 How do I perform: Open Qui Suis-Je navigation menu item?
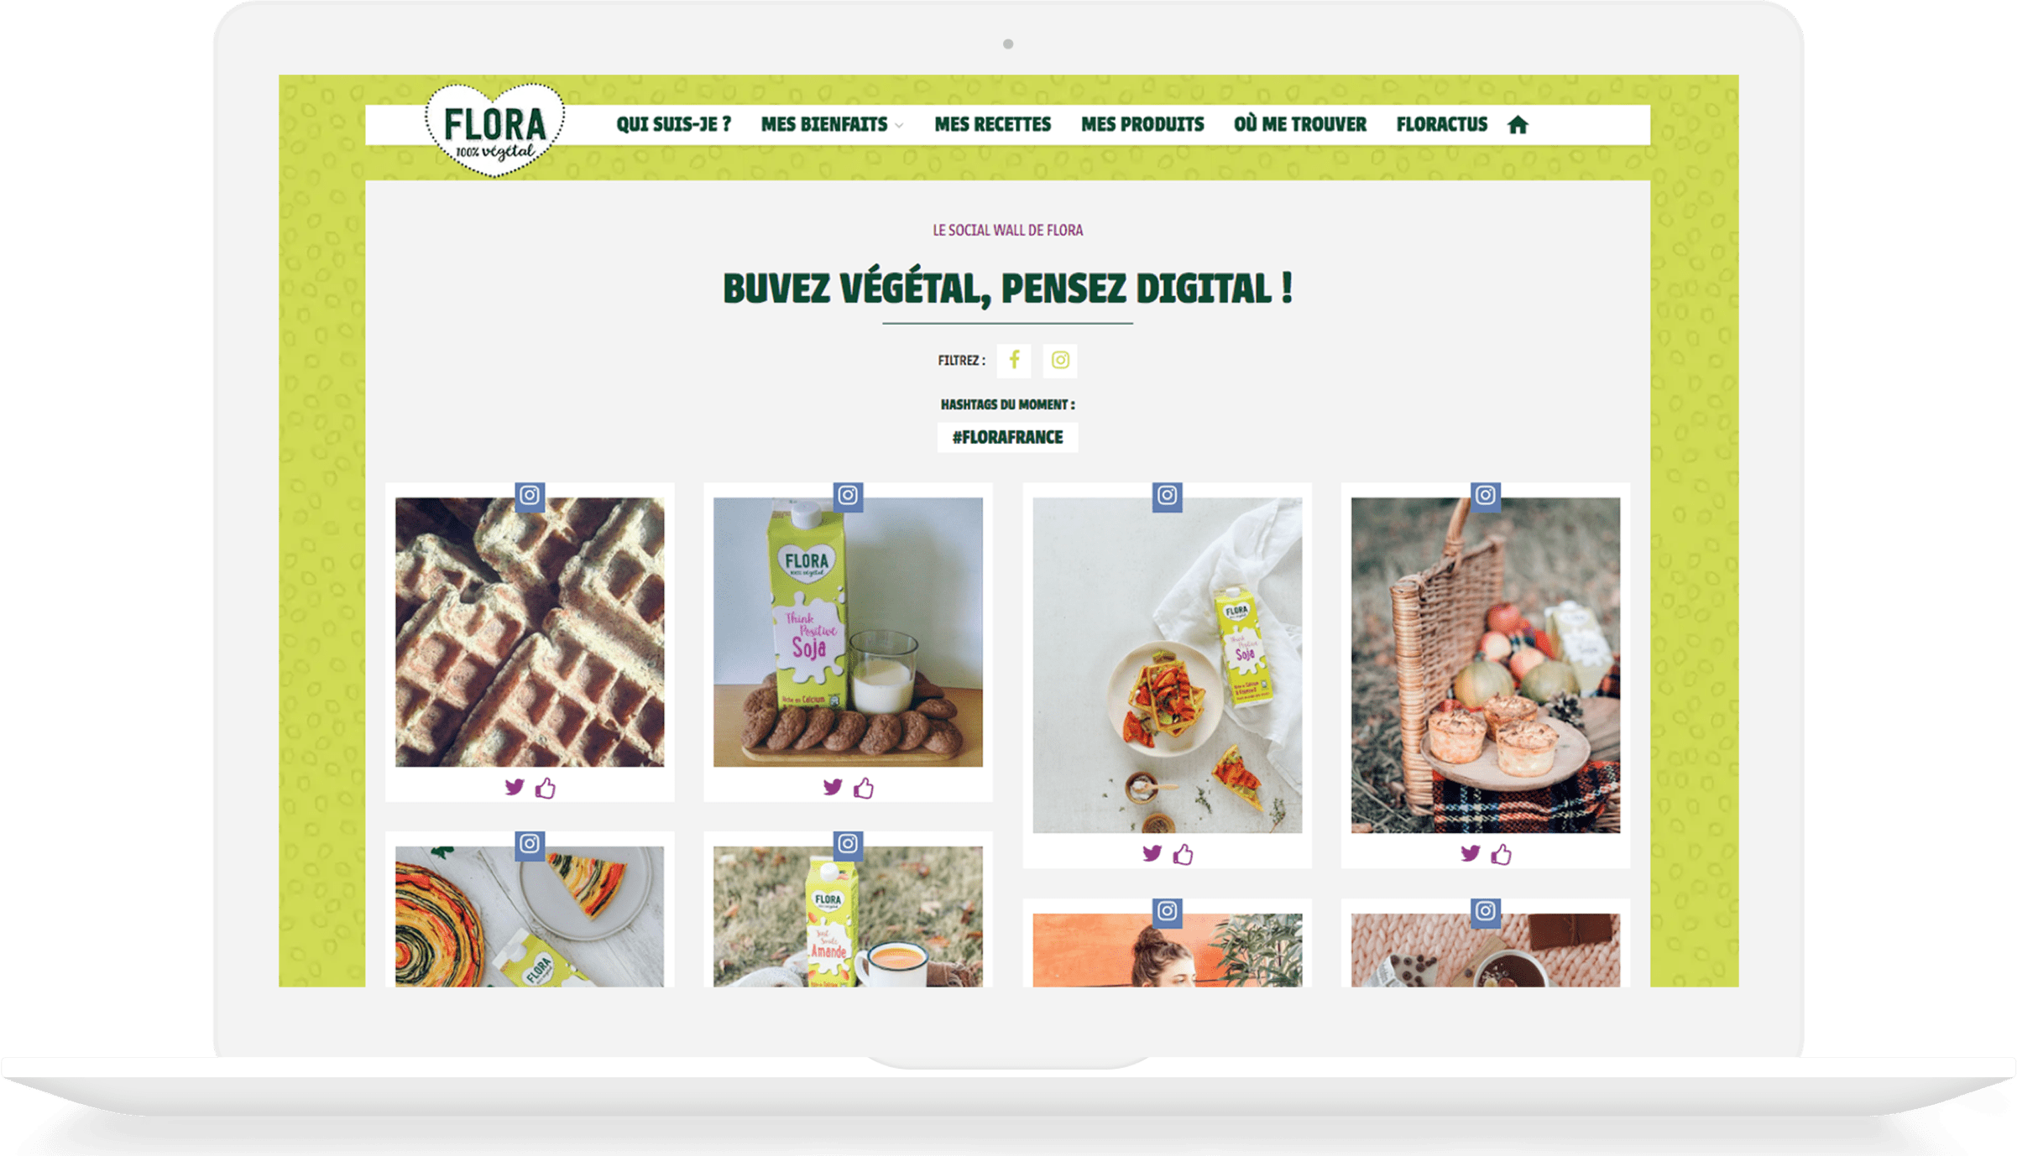[676, 124]
